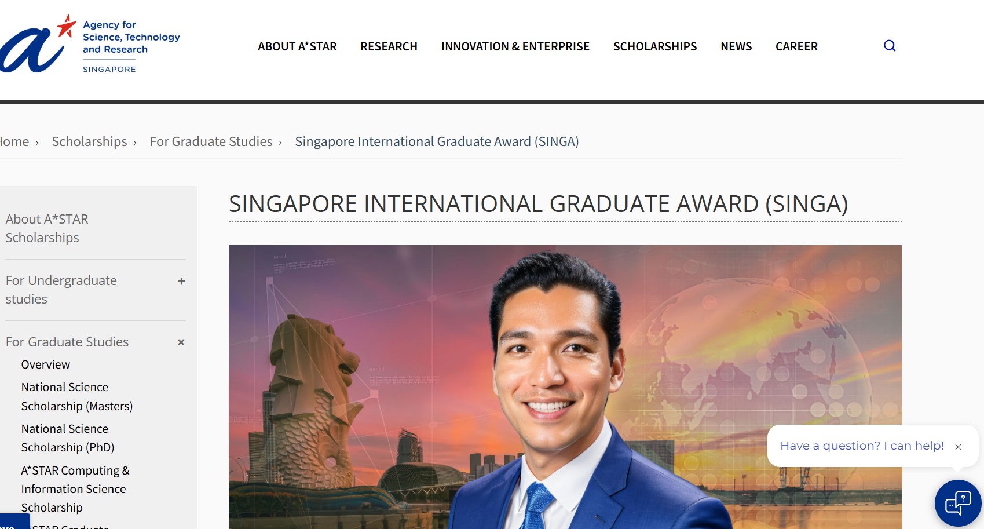Open For Graduate Studies sidebar link

67,342
